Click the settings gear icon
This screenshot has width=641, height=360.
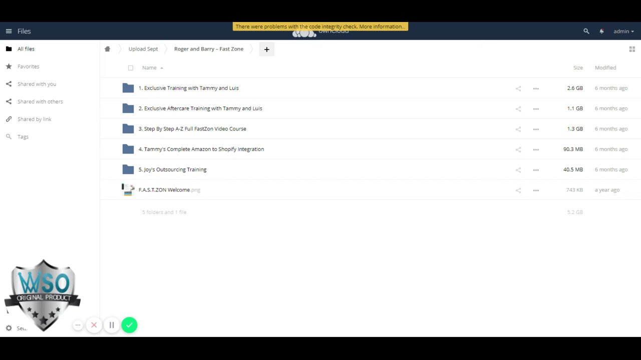9,328
